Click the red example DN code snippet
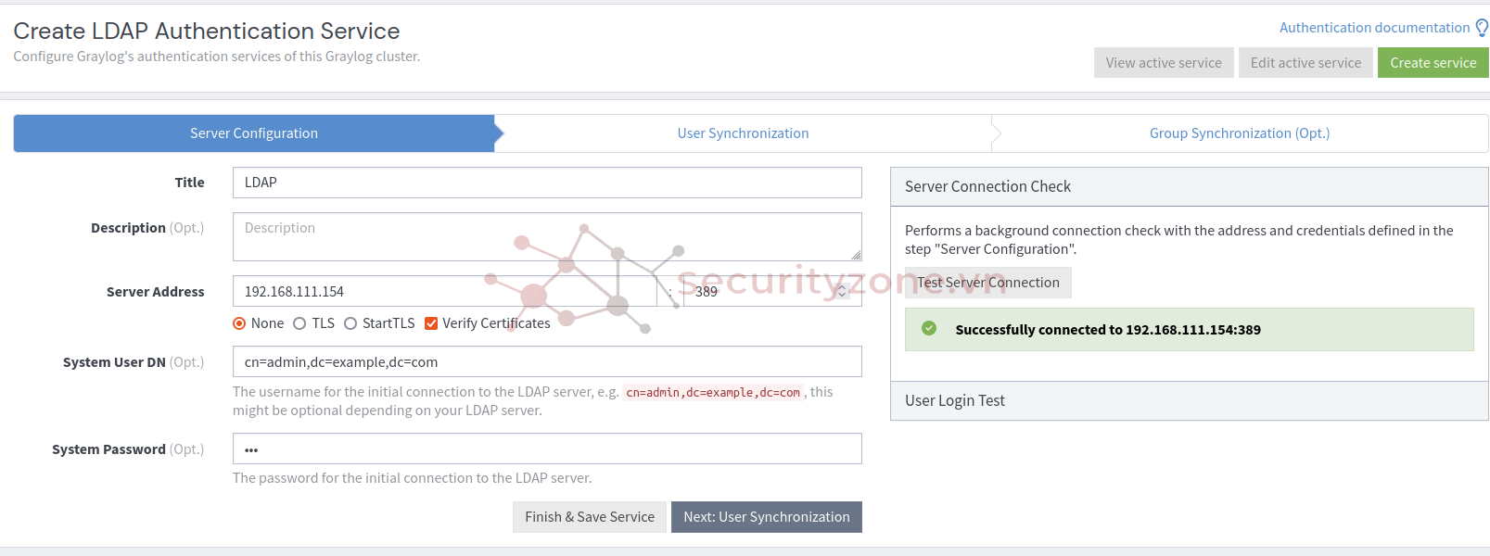This screenshot has width=1490, height=556. 713,393
